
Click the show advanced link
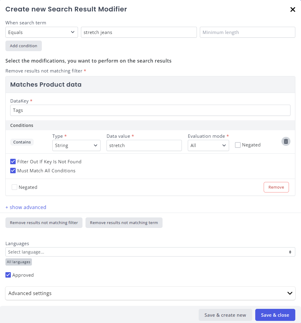[26, 207]
